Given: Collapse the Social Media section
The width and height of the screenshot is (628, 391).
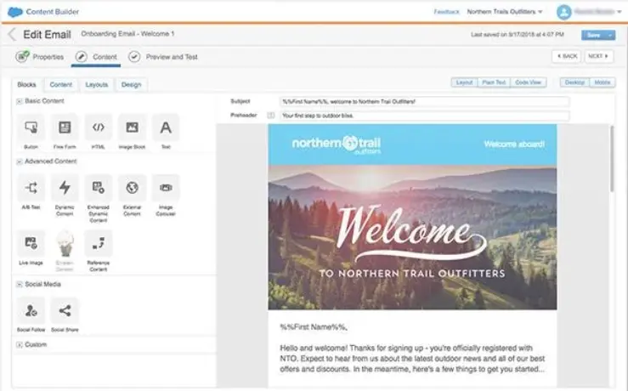Looking at the screenshot, I should [x=19, y=285].
